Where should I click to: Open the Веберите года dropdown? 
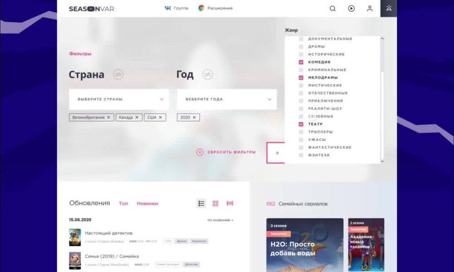coord(227,99)
